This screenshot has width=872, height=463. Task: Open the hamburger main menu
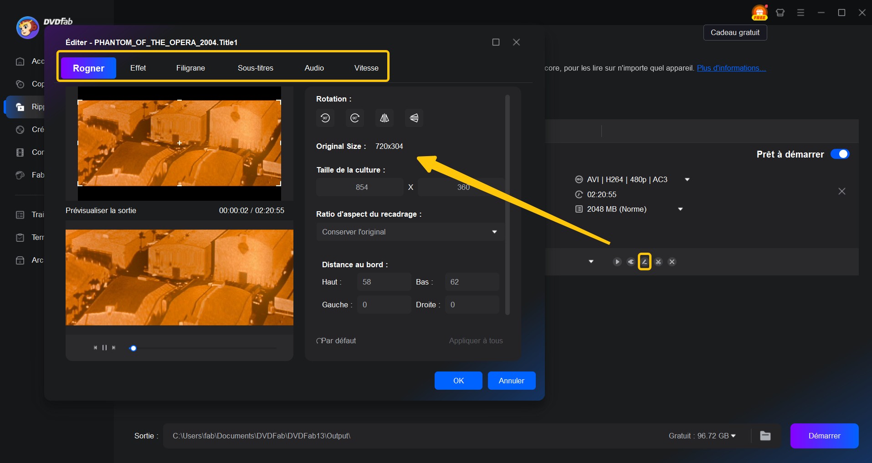coord(800,13)
